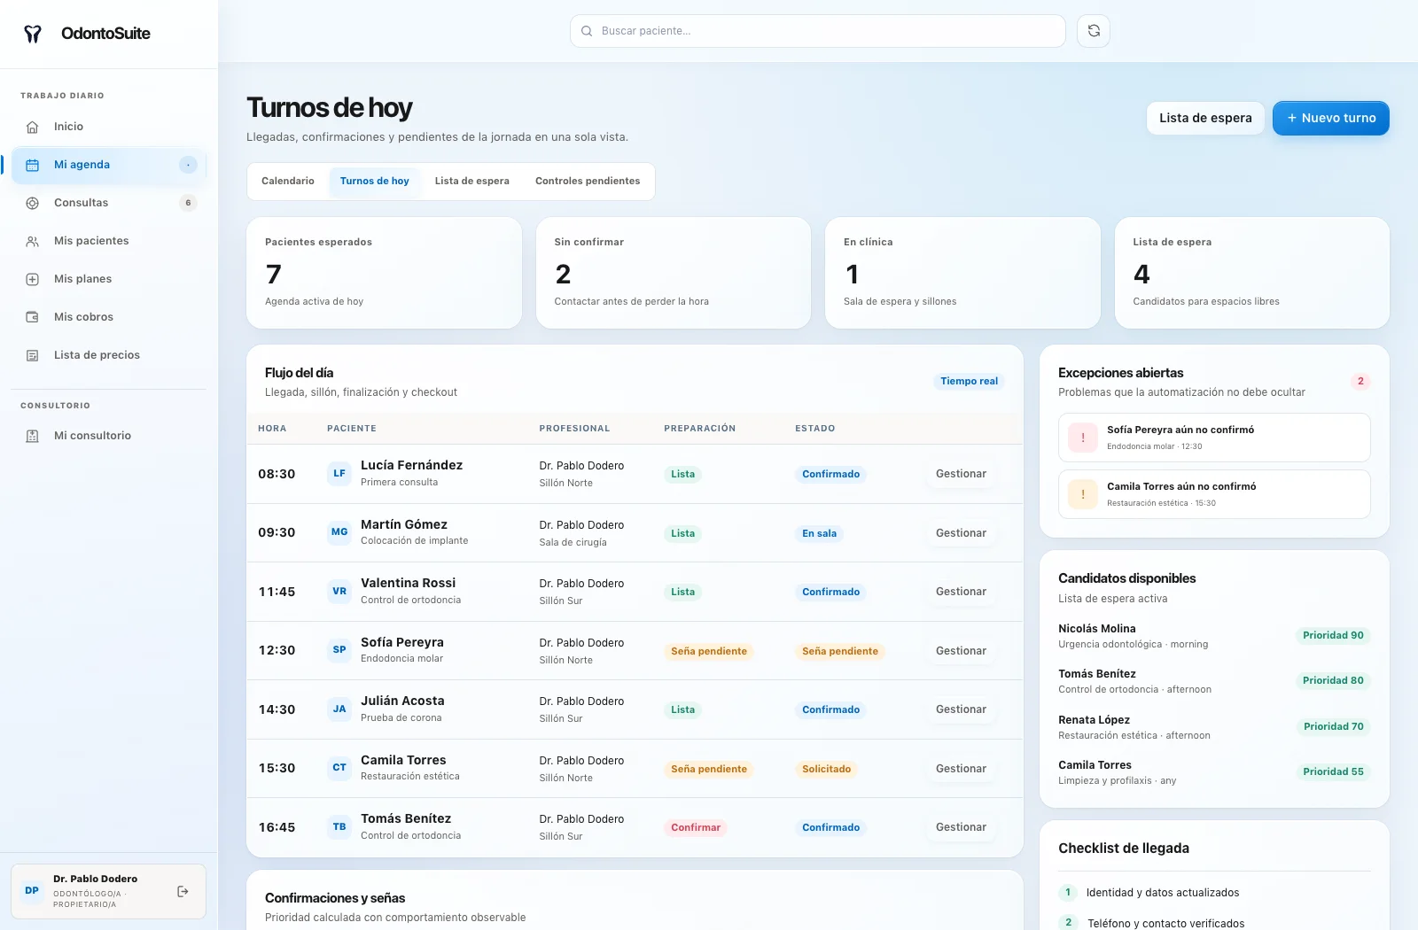The image size is (1418, 930).
Task: Click the DP avatar in user card
Action: tap(32, 891)
